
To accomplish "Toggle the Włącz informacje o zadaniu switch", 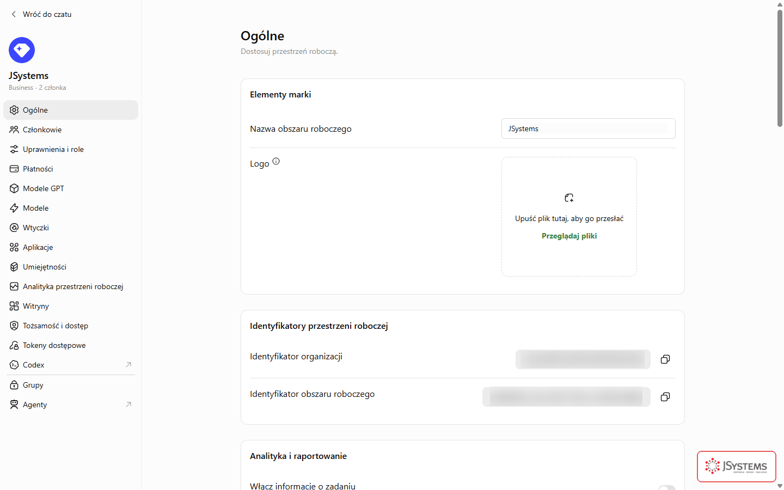I will pos(667,488).
